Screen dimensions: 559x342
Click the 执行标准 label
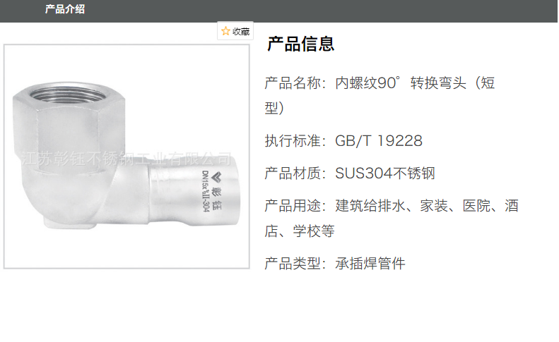pos(293,141)
